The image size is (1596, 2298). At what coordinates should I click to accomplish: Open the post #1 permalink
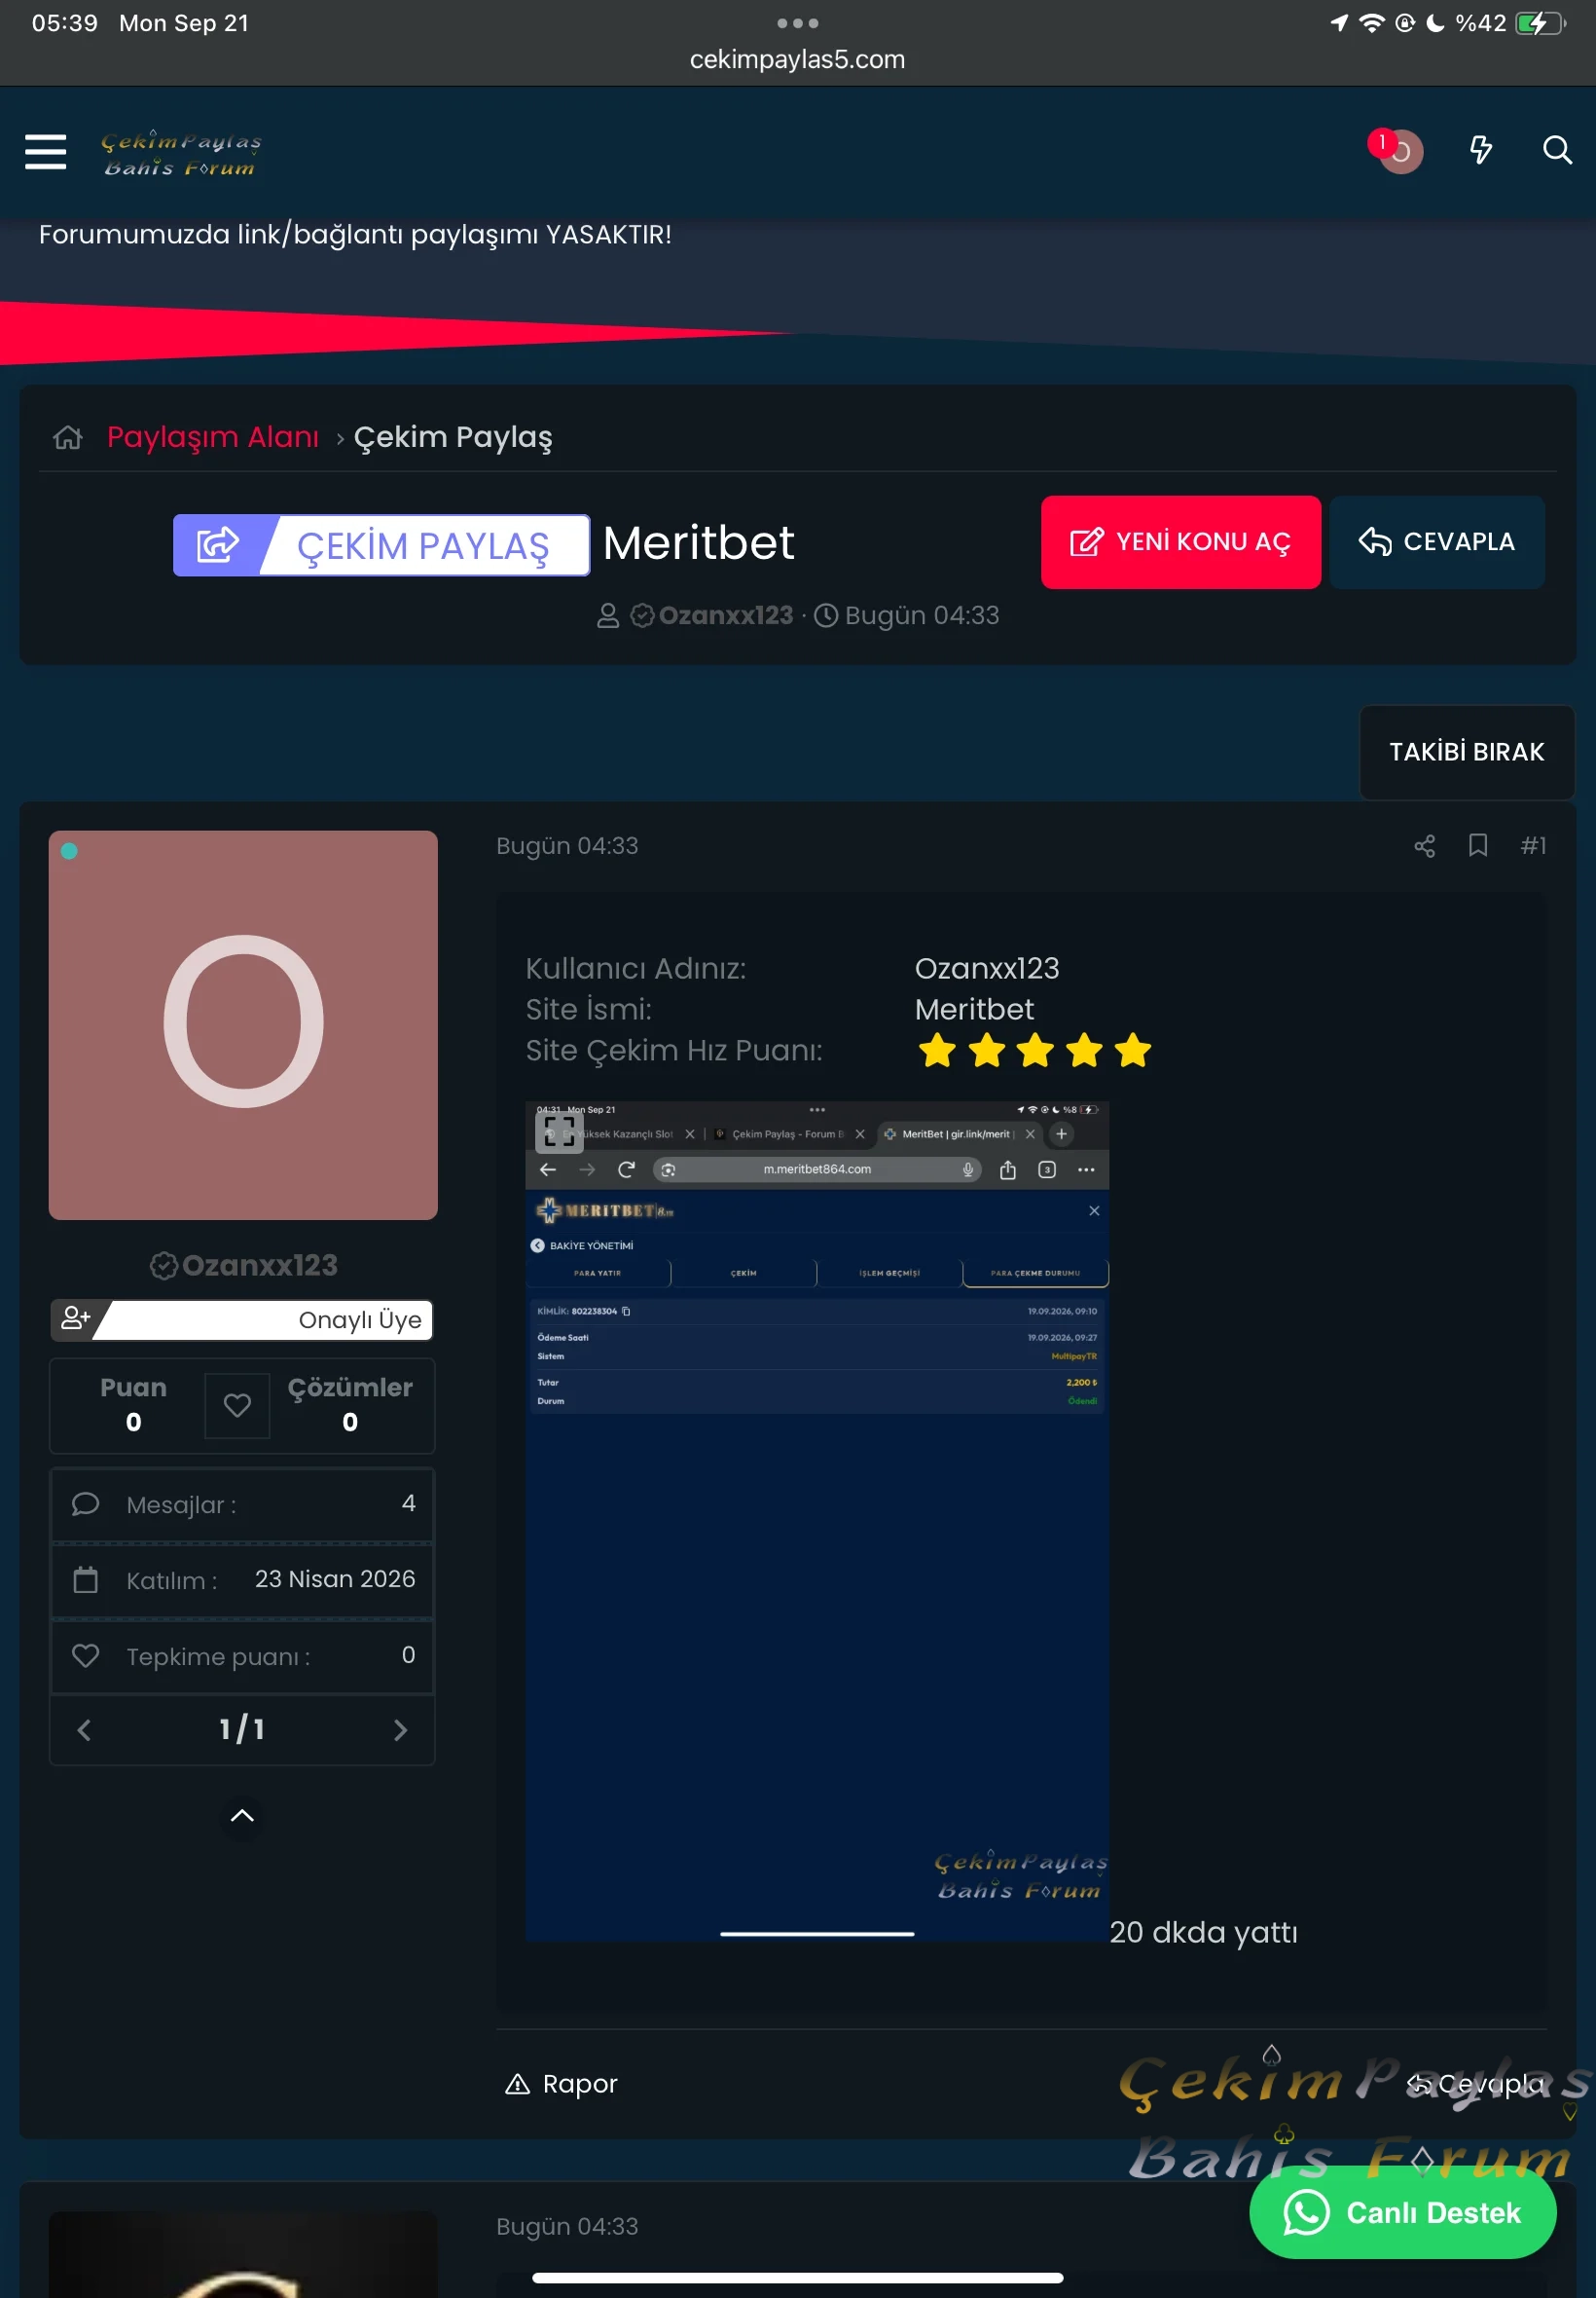(x=1533, y=846)
